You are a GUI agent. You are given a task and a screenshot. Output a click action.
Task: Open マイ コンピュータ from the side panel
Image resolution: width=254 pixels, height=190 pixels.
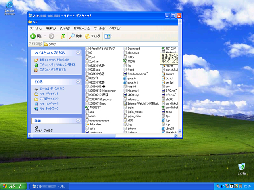tap(49, 103)
